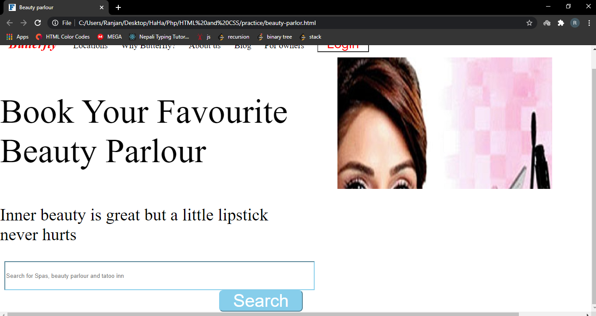Click the incognito-style extension icon next to star
Viewport: 596px width, 316px height.
point(547,23)
